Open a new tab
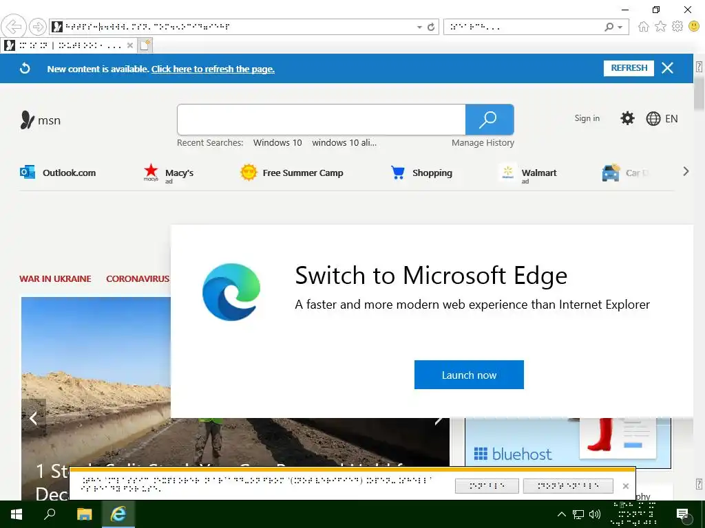Screen dimensions: 705x528 click(x=145, y=45)
